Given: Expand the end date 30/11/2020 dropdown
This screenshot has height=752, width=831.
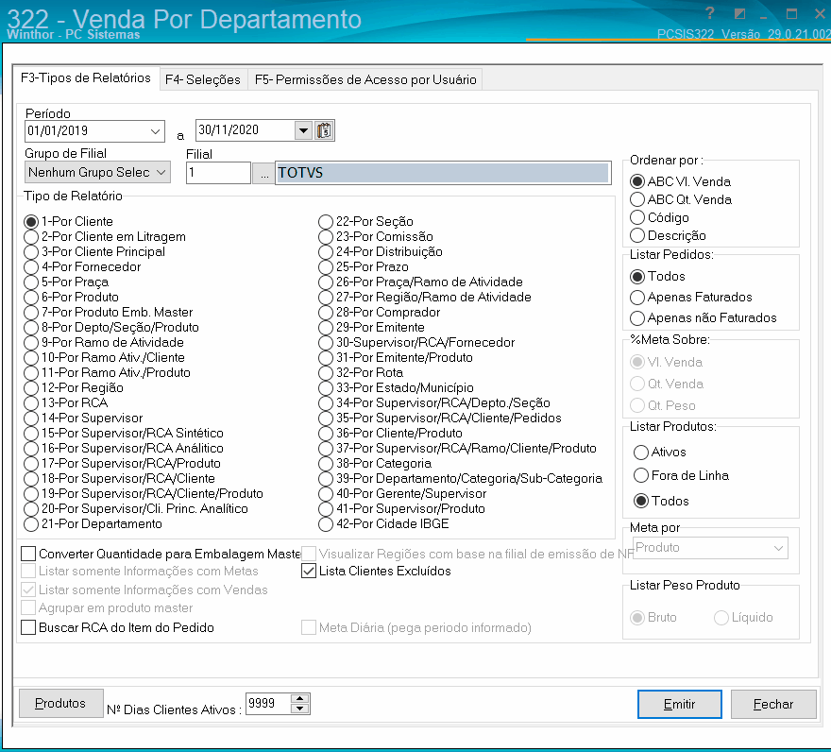Looking at the screenshot, I should pyautogui.click(x=303, y=130).
